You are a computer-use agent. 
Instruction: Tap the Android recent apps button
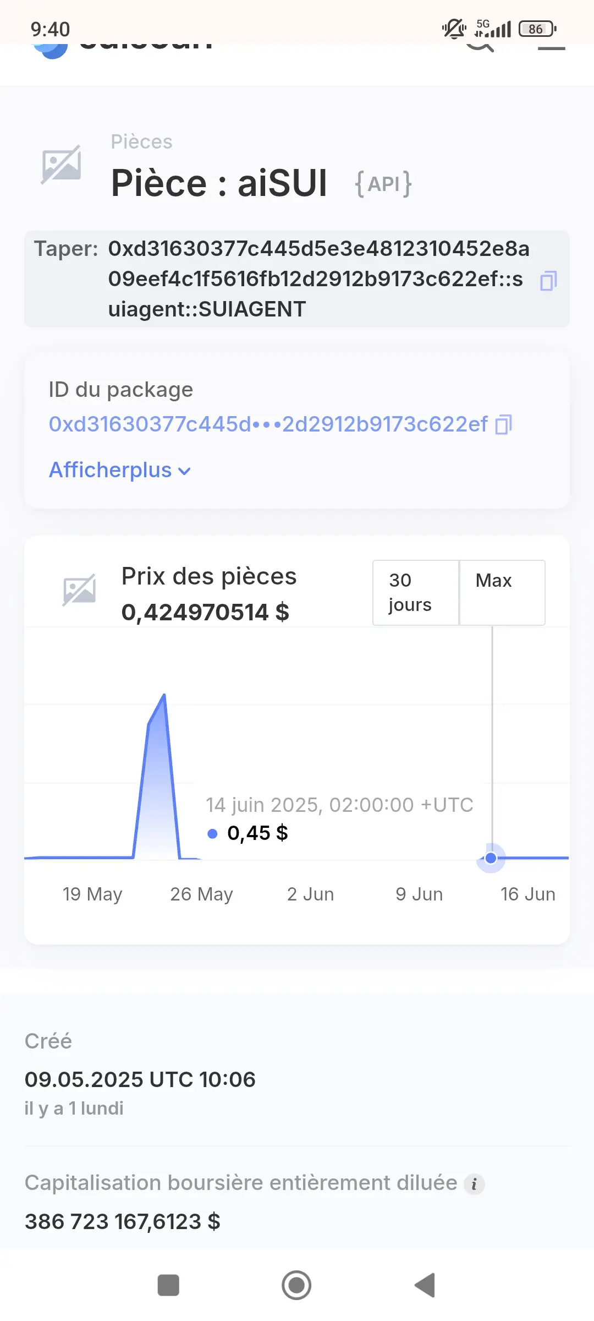(168, 1285)
